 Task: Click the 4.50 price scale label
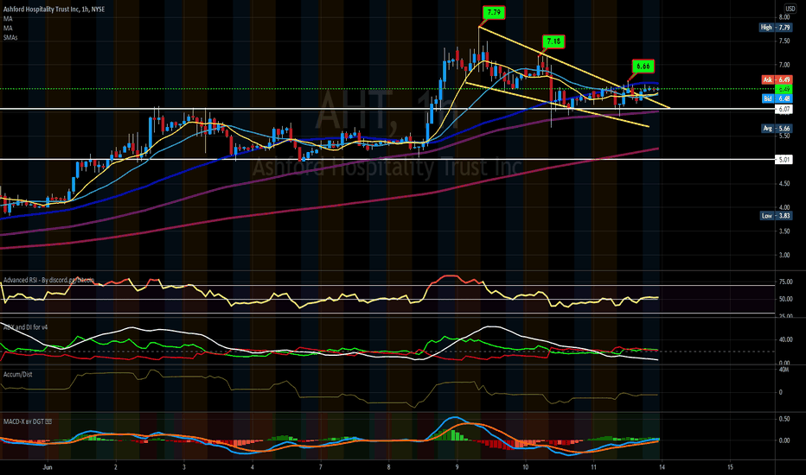point(784,184)
